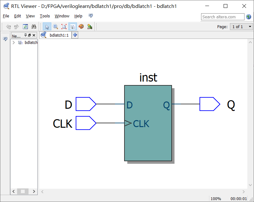Click the canvas vertical scroll up arrow
254x202 pixels.
(x=250, y=42)
